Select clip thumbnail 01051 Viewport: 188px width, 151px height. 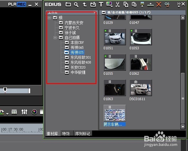click(115, 37)
